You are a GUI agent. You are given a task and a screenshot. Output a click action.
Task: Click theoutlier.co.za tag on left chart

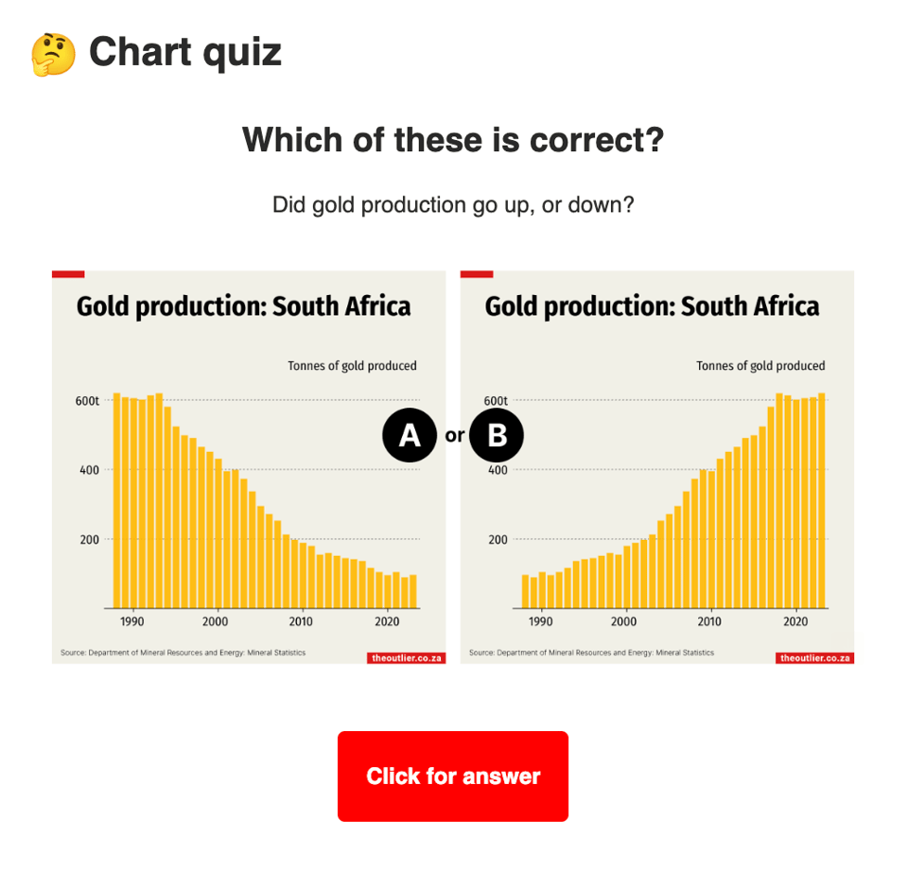(x=406, y=657)
